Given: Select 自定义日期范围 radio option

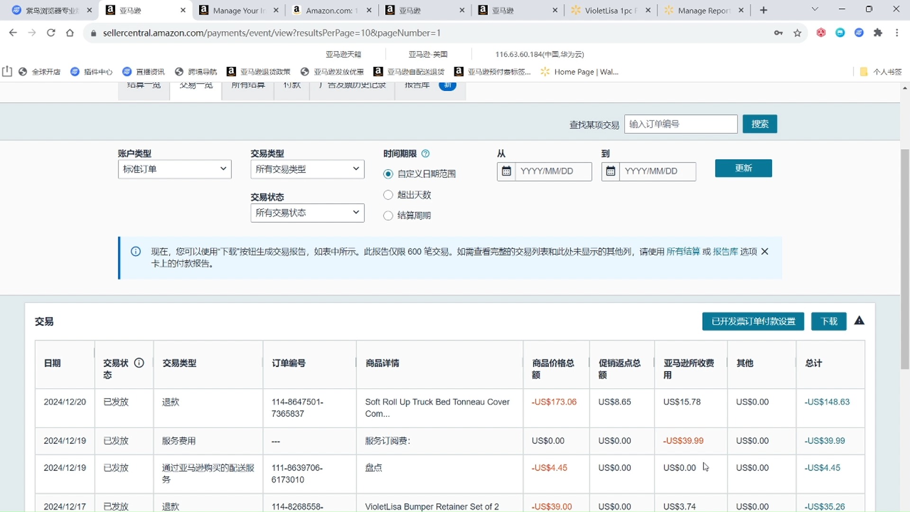Looking at the screenshot, I should [388, 174].
